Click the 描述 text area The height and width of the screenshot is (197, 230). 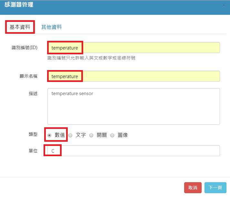(x=134, y=106)
